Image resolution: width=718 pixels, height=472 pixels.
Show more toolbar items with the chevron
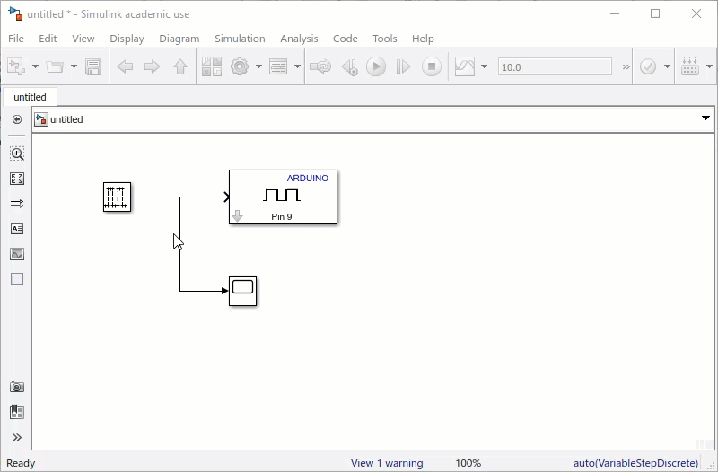pos(626,66)
